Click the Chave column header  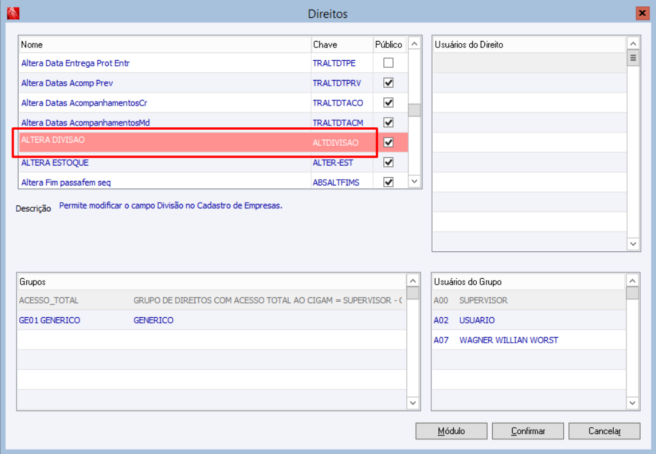pos(342,45)
